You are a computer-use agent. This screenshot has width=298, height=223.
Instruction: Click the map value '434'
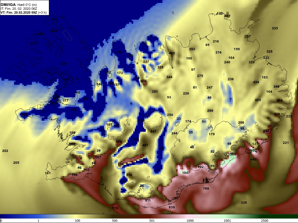[x=256, y=82]
